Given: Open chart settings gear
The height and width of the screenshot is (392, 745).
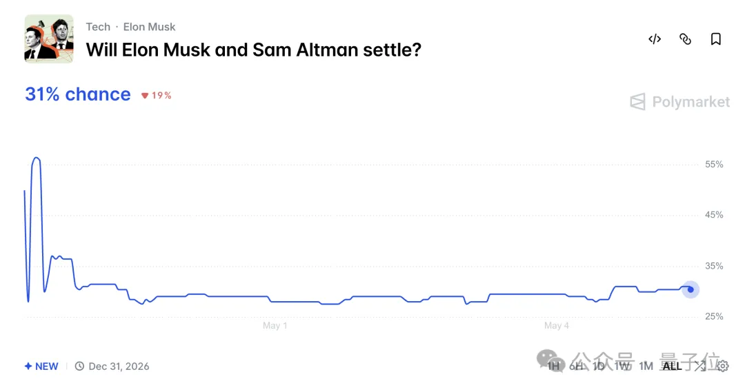Looking at the screenshot, I should [x=723, y=366].
